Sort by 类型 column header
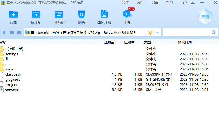 147,42
